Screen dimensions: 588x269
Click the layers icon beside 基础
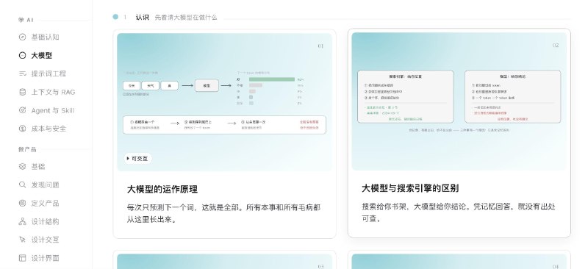23,166
